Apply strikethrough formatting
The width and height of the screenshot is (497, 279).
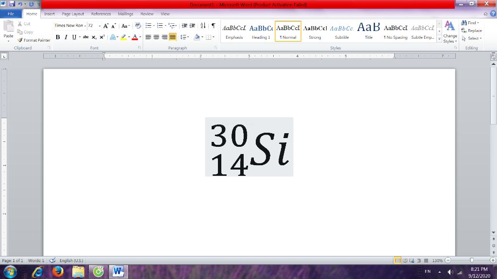(85, 37)
